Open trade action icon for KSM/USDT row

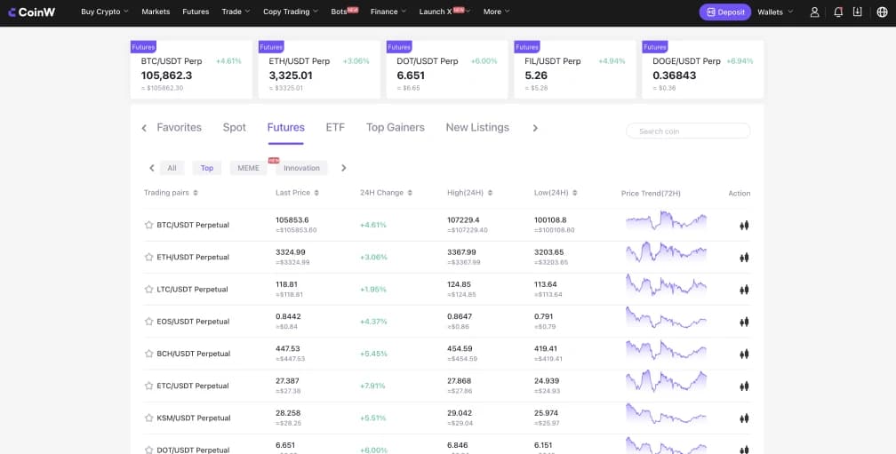744,418
